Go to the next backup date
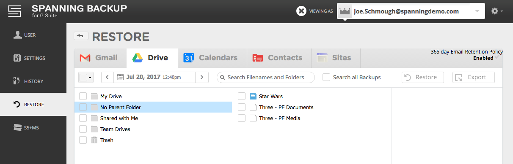Viewport: 513px width, 164px height. coord(202,77)
